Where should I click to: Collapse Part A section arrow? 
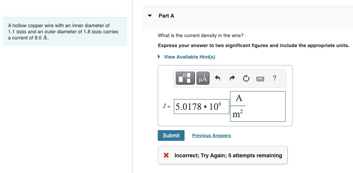(x=150, y=16)
